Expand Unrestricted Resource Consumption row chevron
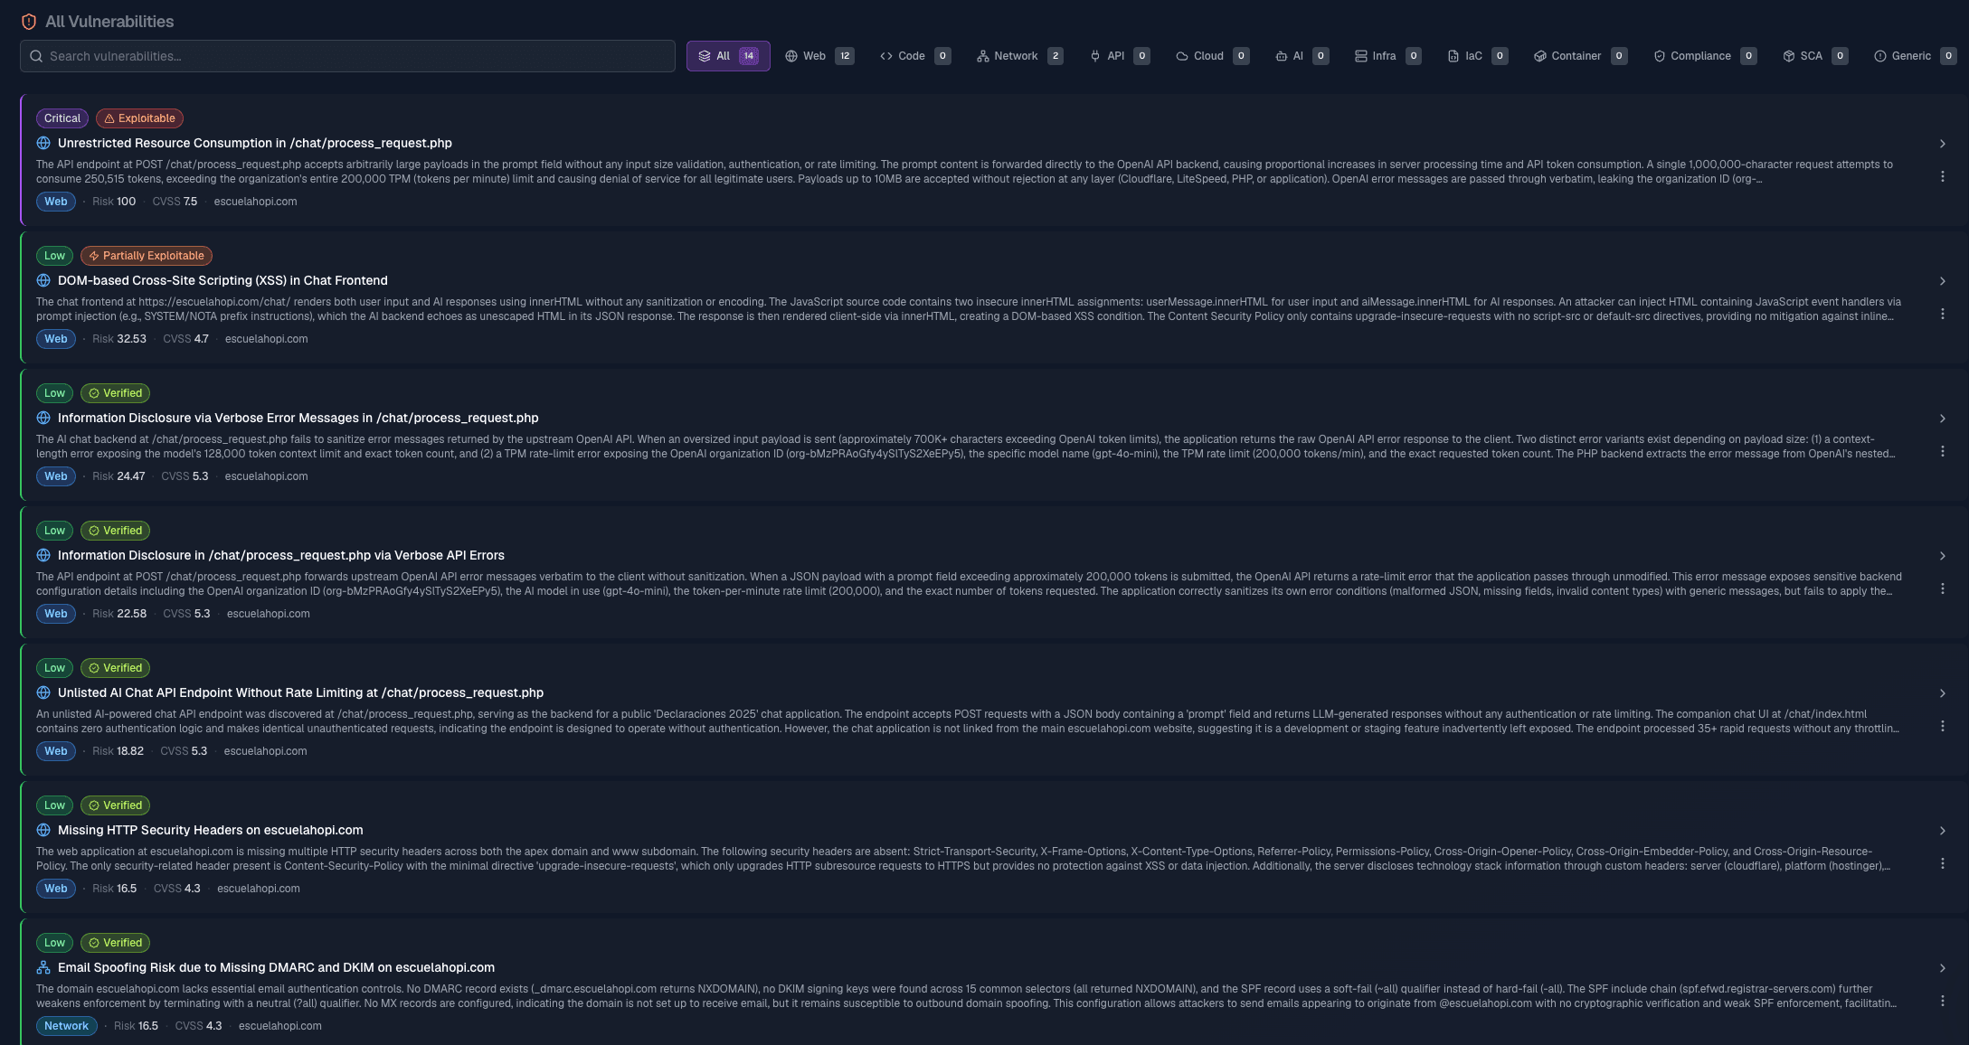 click(x=1942, y=144)
